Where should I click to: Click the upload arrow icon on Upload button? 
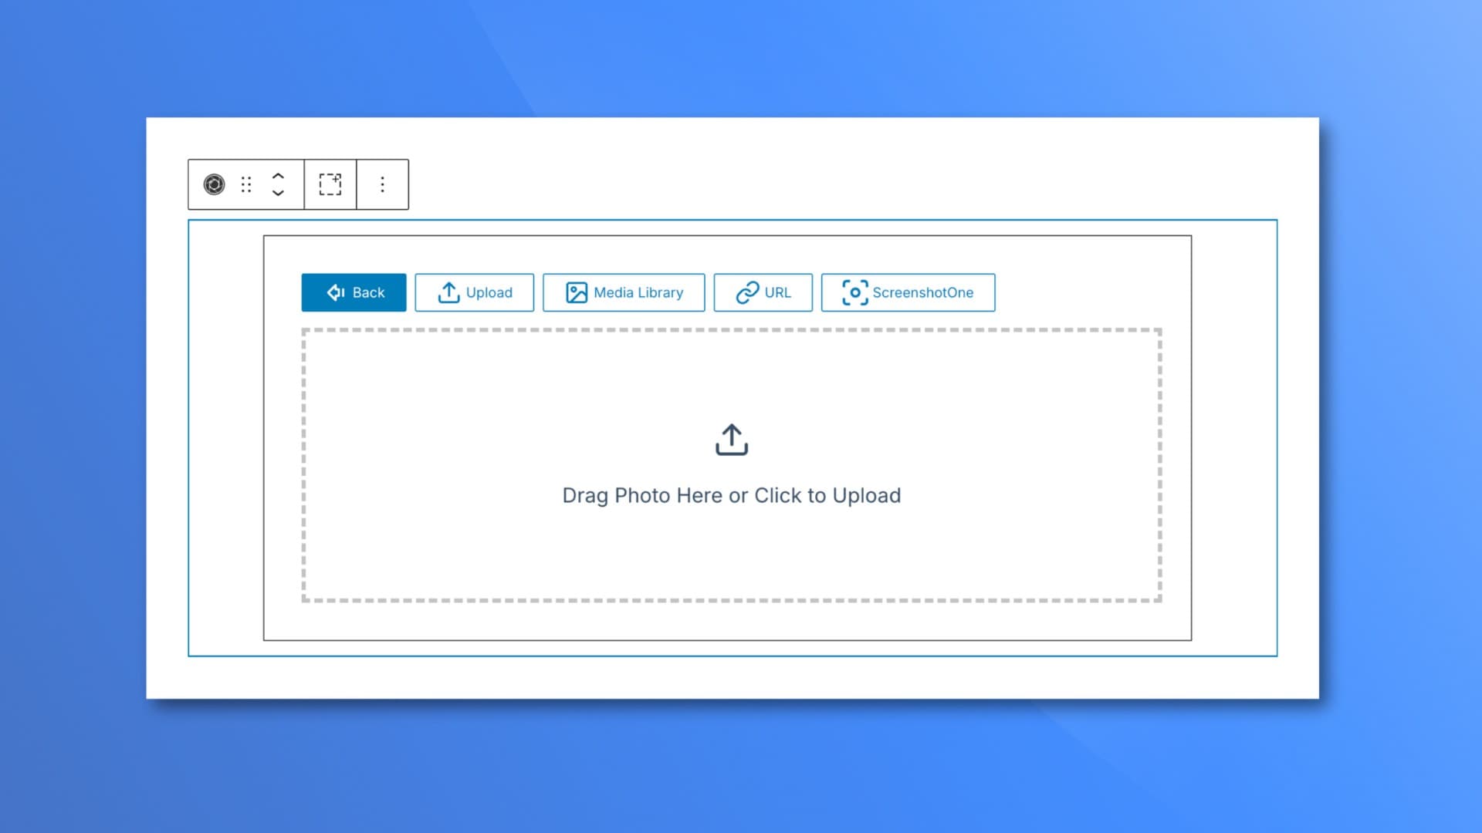448,292
